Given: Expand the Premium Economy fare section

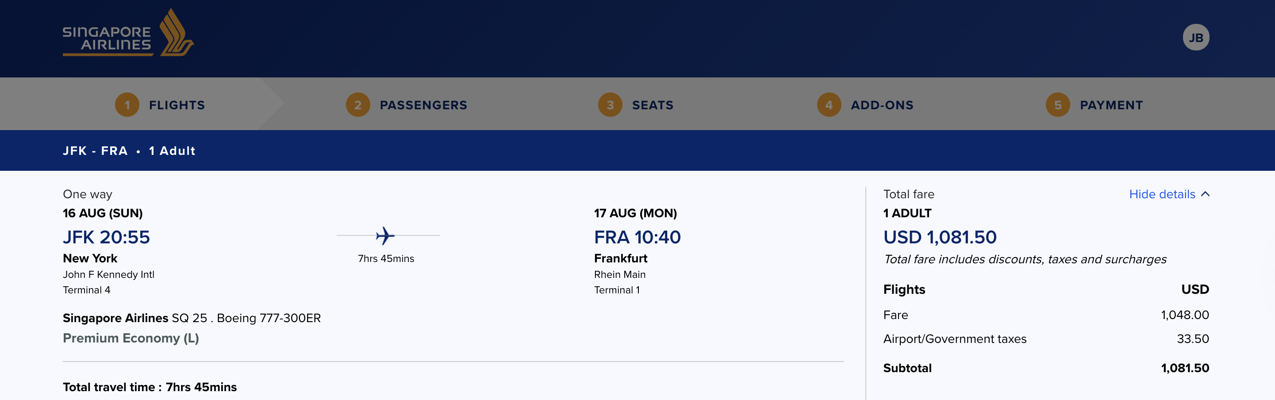Looking at the screenshot, I should pyautogui.click(x=130, y=338).
